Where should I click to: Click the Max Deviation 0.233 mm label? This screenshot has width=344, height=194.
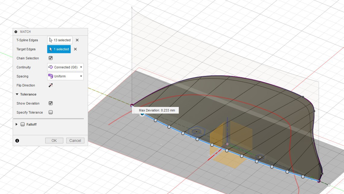coord(157,110)
